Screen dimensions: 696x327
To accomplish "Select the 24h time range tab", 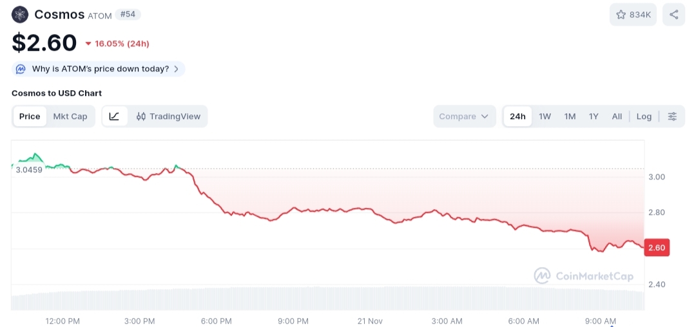I will tap(517, 116).
